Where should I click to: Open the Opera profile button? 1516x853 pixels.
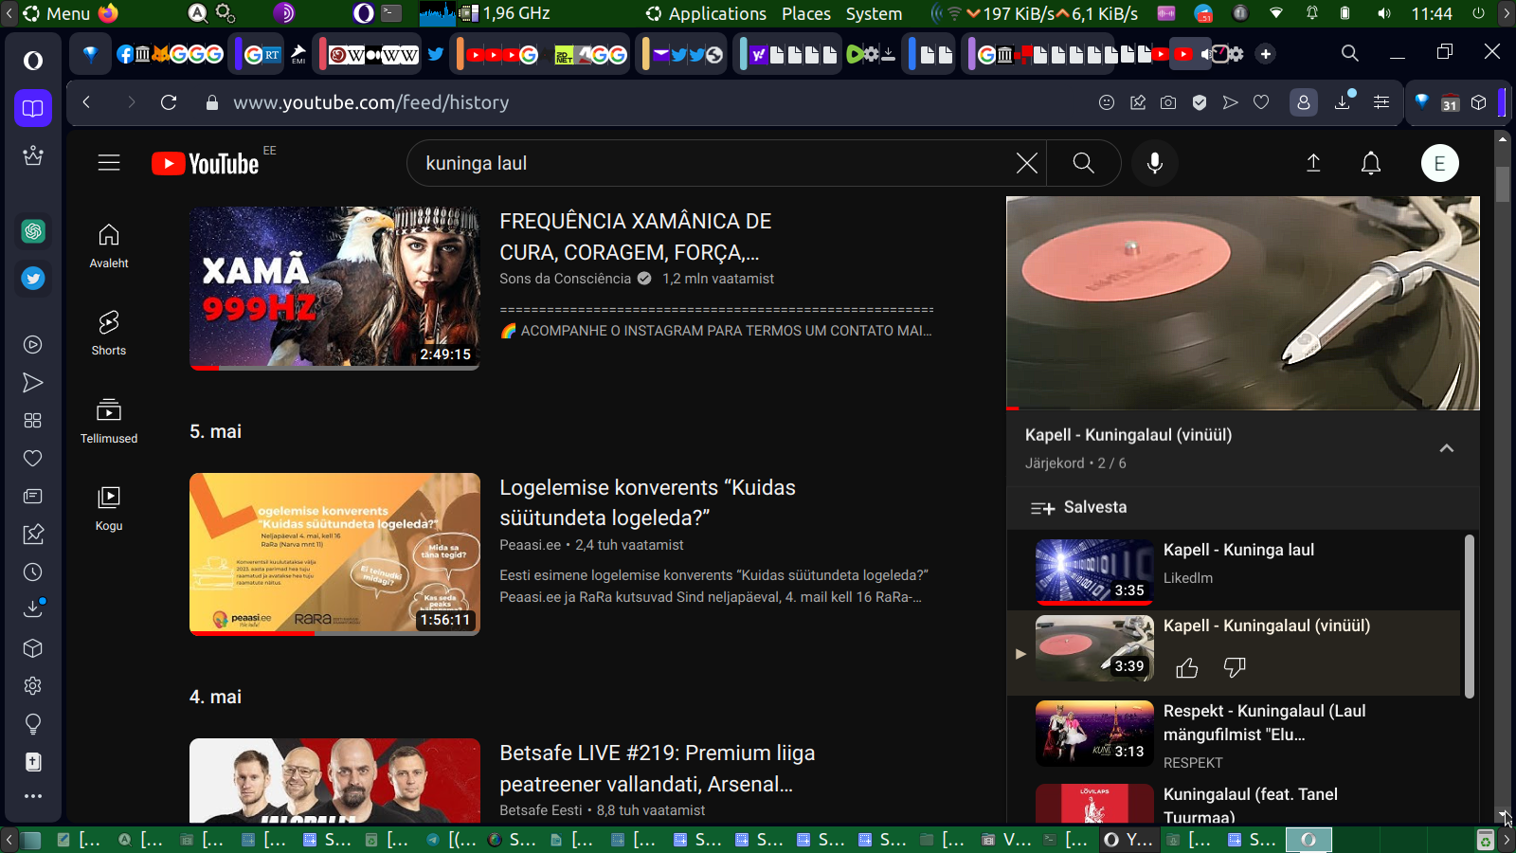pyautogui.click(x=1304, y=102)
